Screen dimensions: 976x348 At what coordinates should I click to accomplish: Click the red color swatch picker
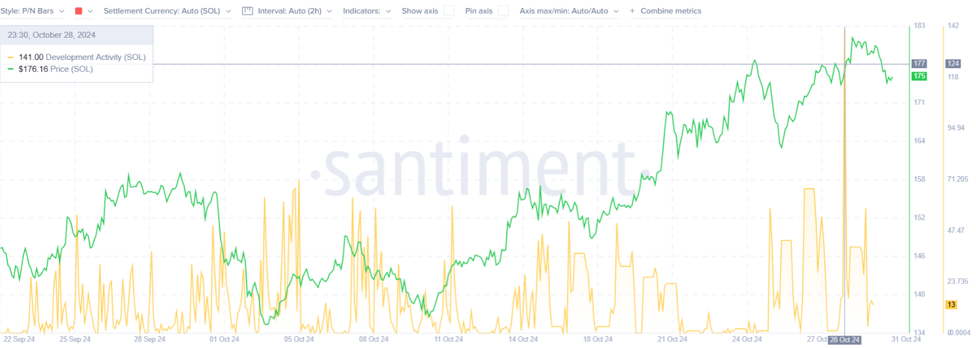click(x=79, y=11)
